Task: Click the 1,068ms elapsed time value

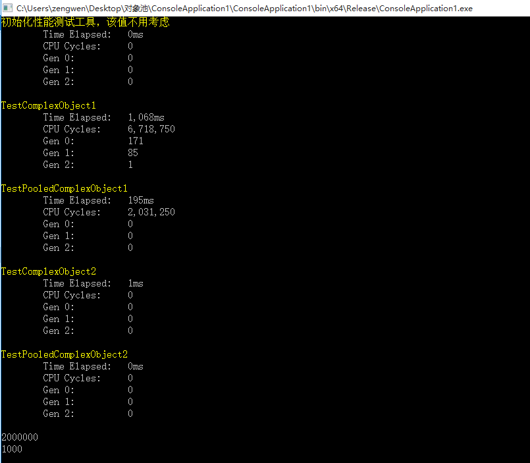Action: click(146, 117)
